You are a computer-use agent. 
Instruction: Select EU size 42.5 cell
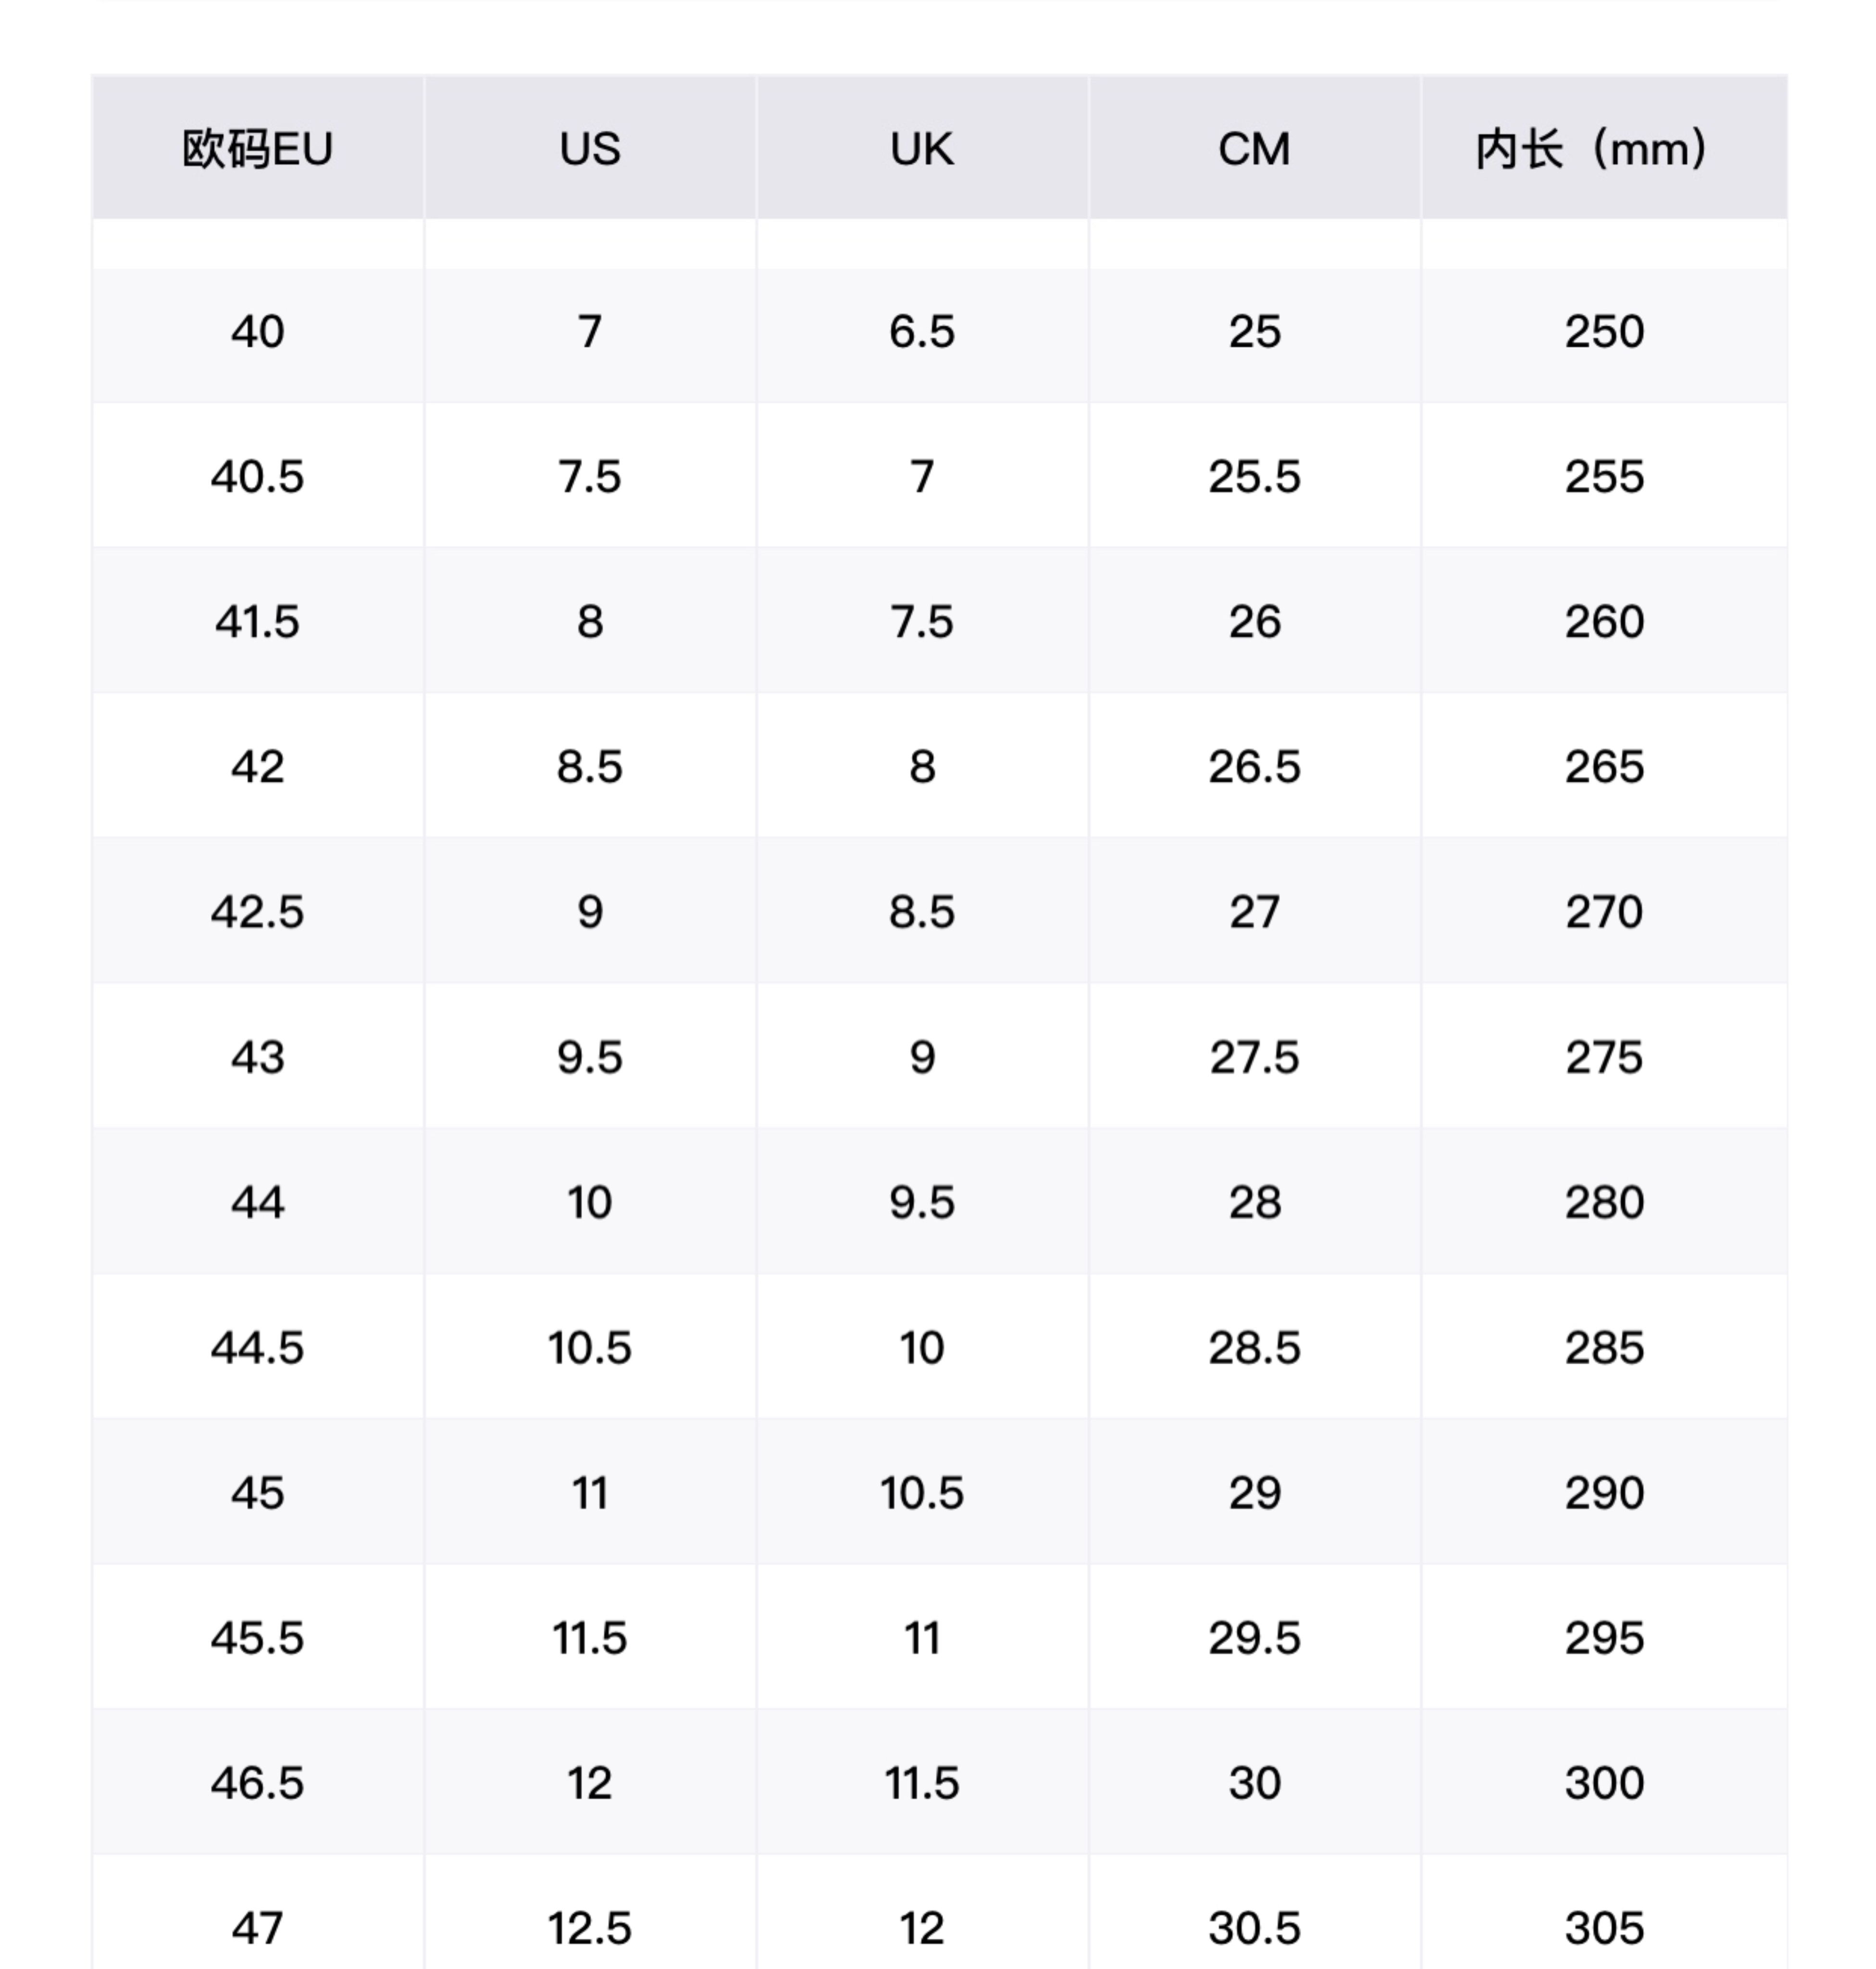[257, 912]
